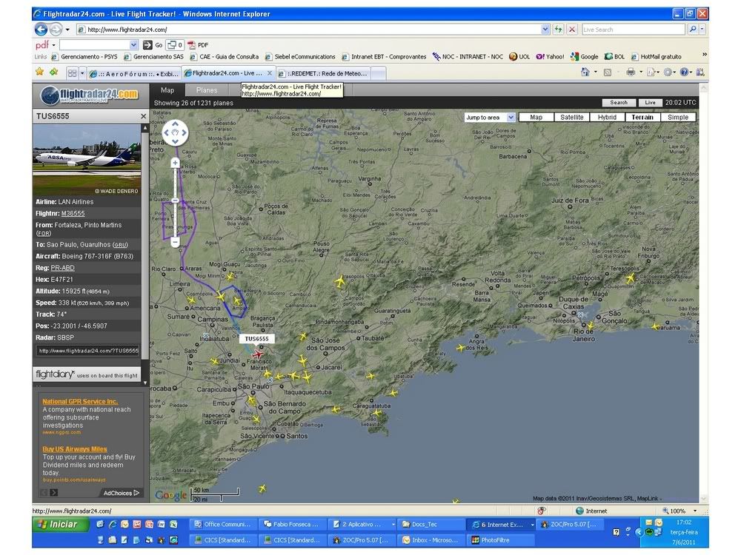Click the browser Back arrow
Viewport: 741px width, 555px height.
click(x=41, y=30)
